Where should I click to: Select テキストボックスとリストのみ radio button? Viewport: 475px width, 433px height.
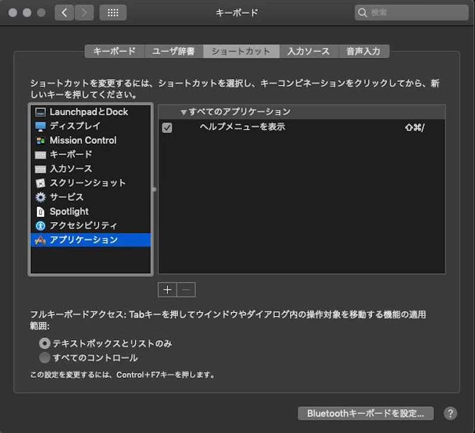[x=45, y=343]
